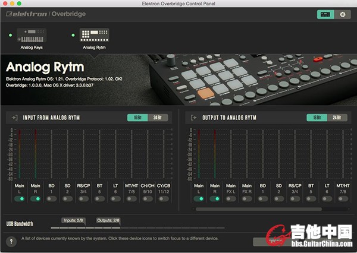Click the output arrow icon beside OUTPUT TO ANALOG RYTM

194,118
